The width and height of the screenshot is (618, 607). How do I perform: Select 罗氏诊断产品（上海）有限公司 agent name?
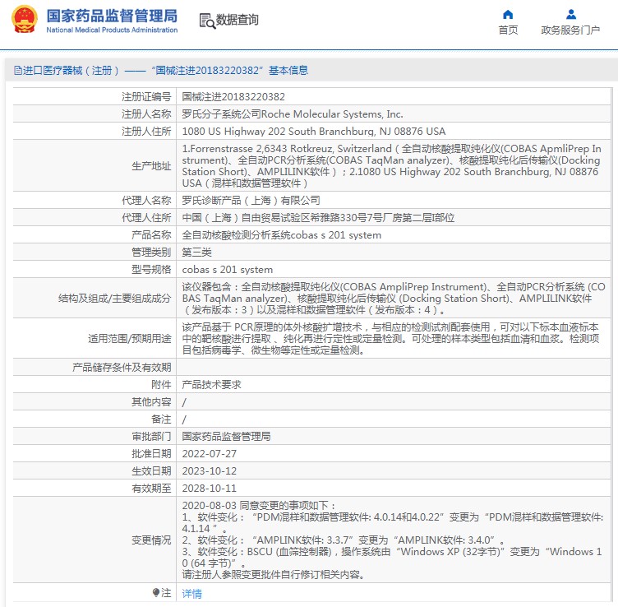(x=251, y=201)
